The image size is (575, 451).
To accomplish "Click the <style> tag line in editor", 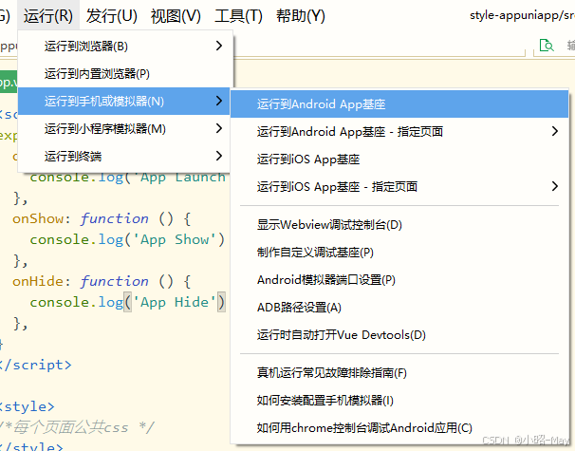I will click(28, 406).
